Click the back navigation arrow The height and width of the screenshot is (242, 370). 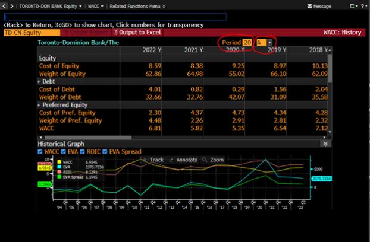[x=4, y=6]
